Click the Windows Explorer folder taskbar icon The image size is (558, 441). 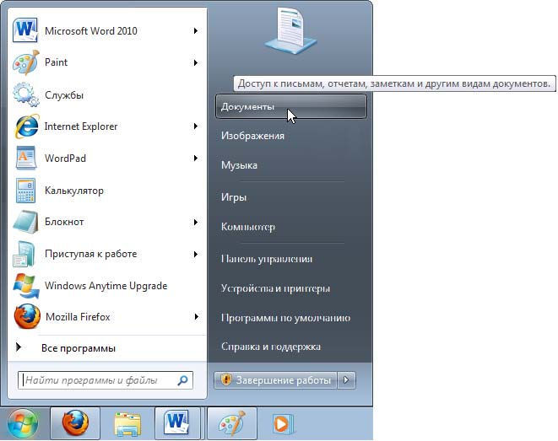127,422
